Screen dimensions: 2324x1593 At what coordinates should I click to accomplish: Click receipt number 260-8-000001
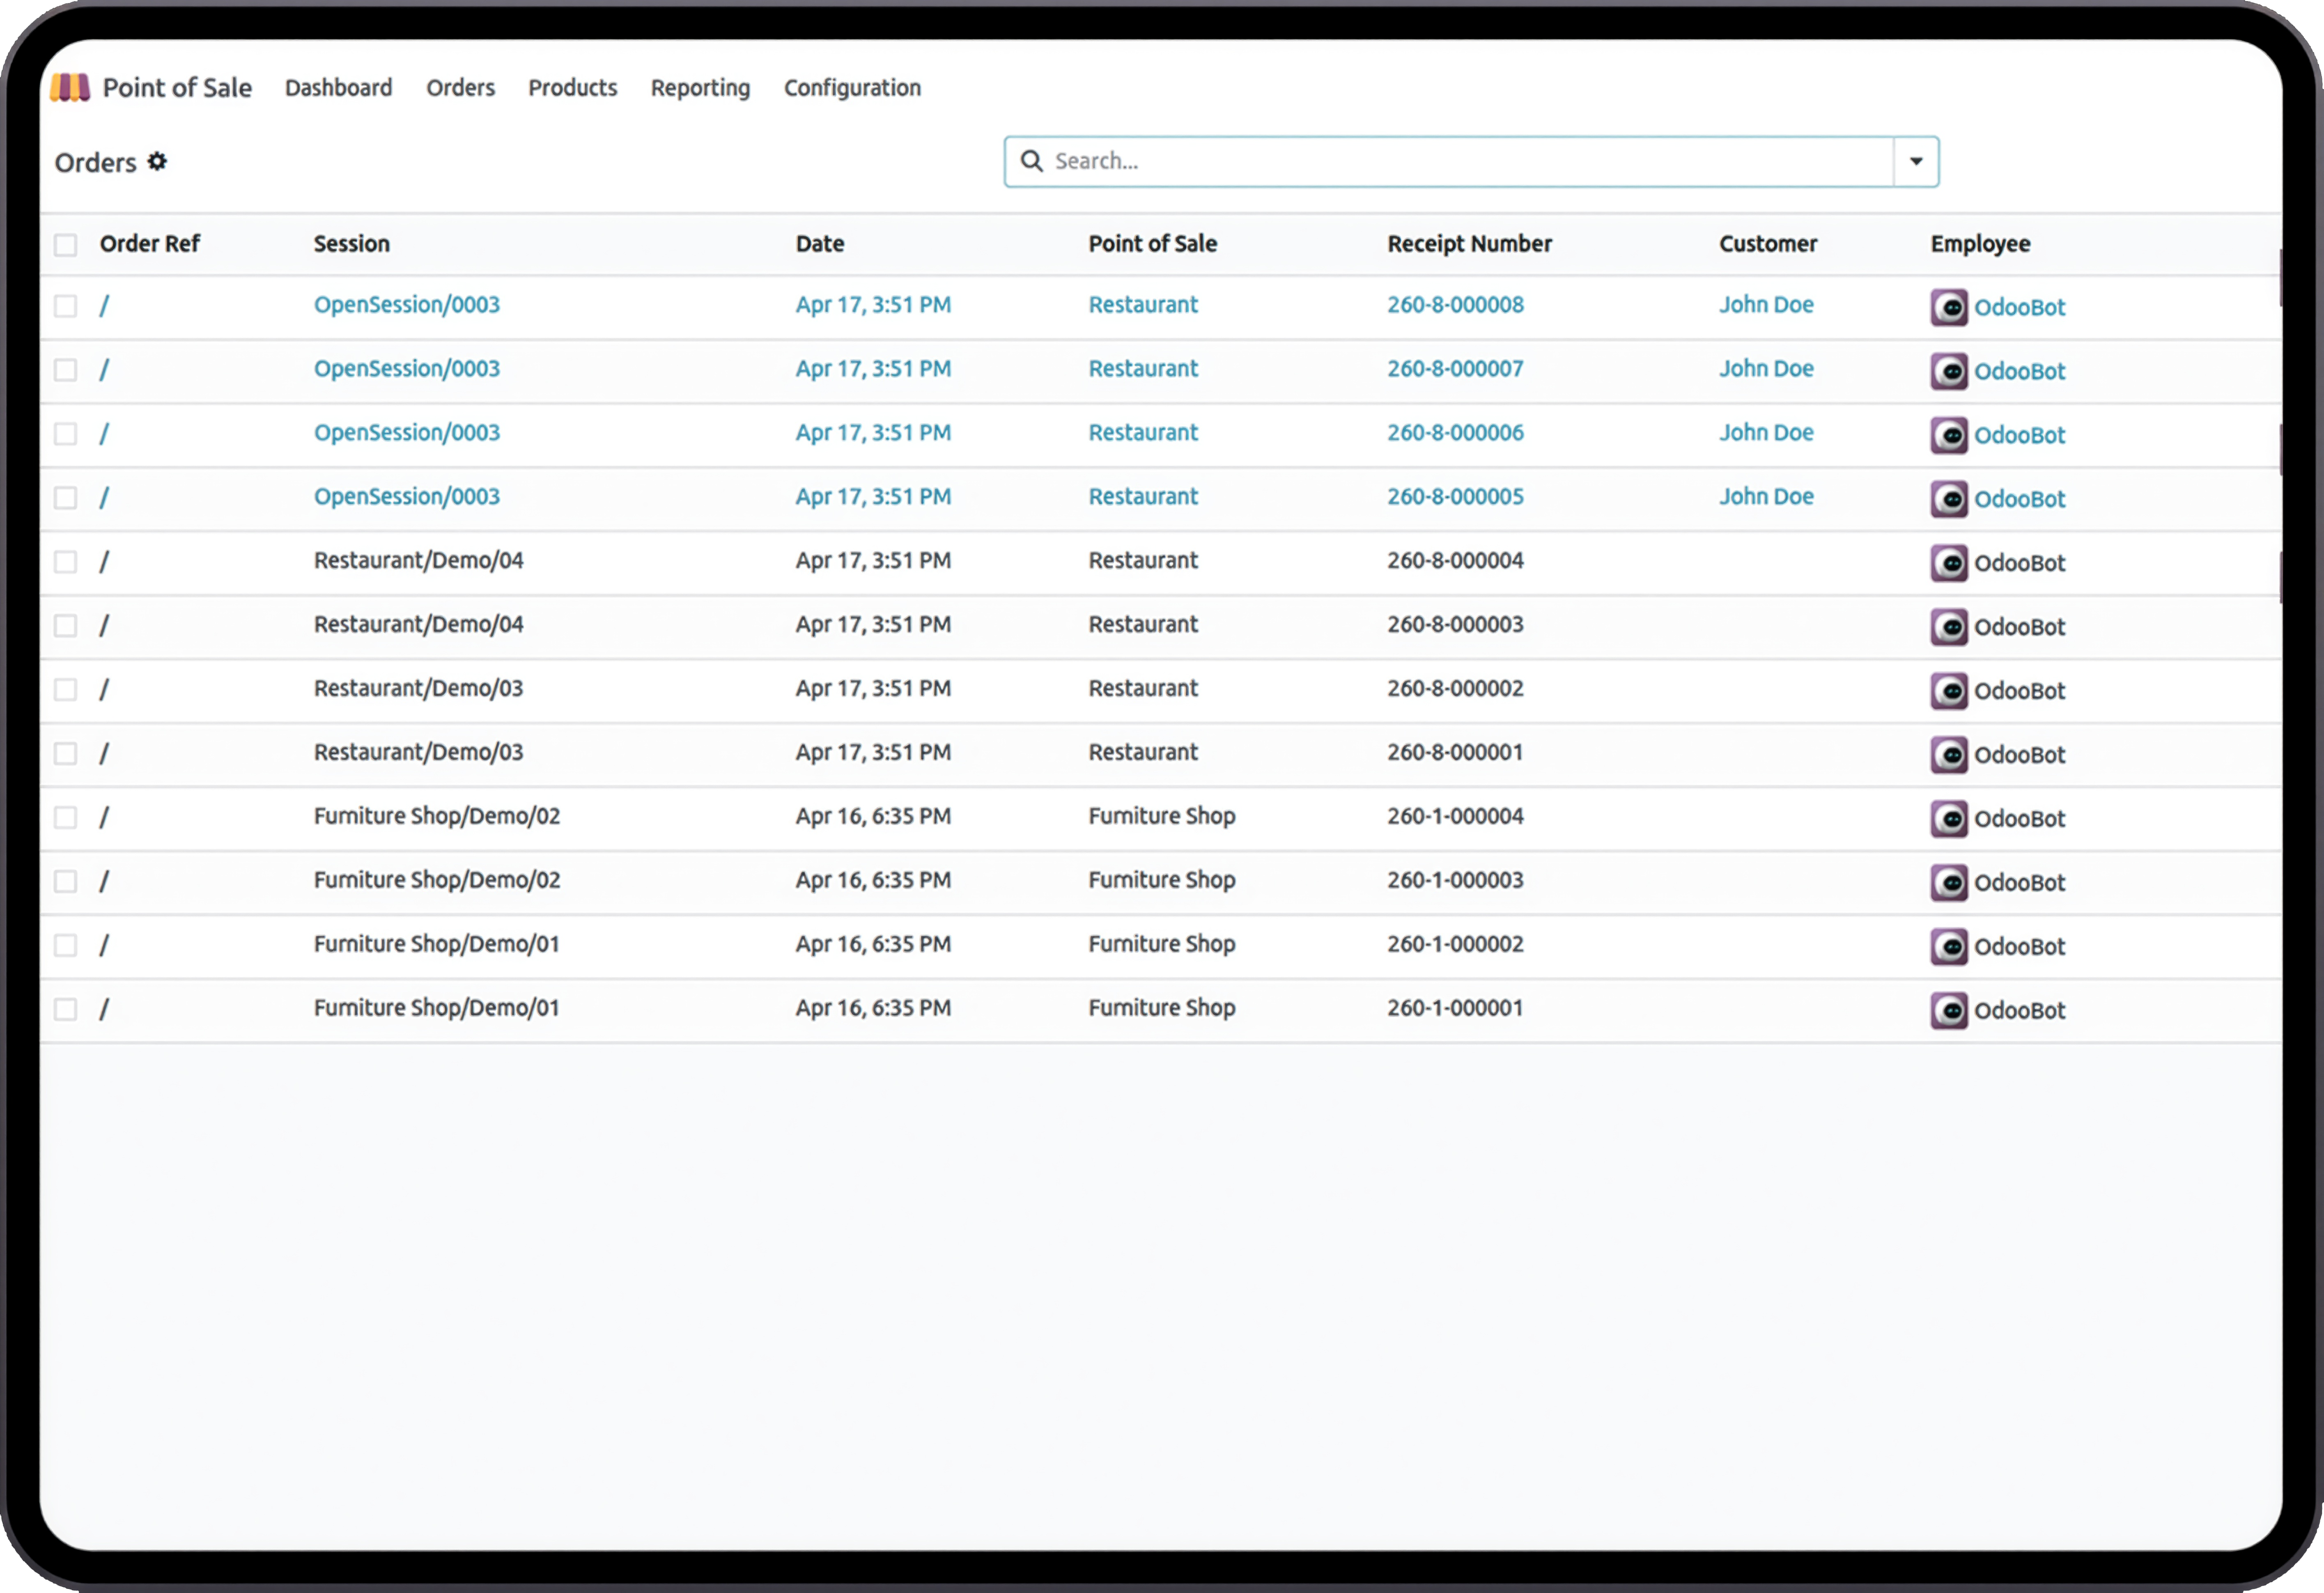click(1455, 753)
